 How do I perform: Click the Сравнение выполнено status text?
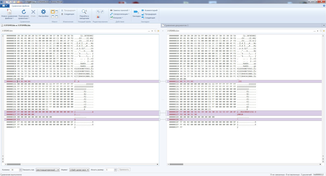11,175
